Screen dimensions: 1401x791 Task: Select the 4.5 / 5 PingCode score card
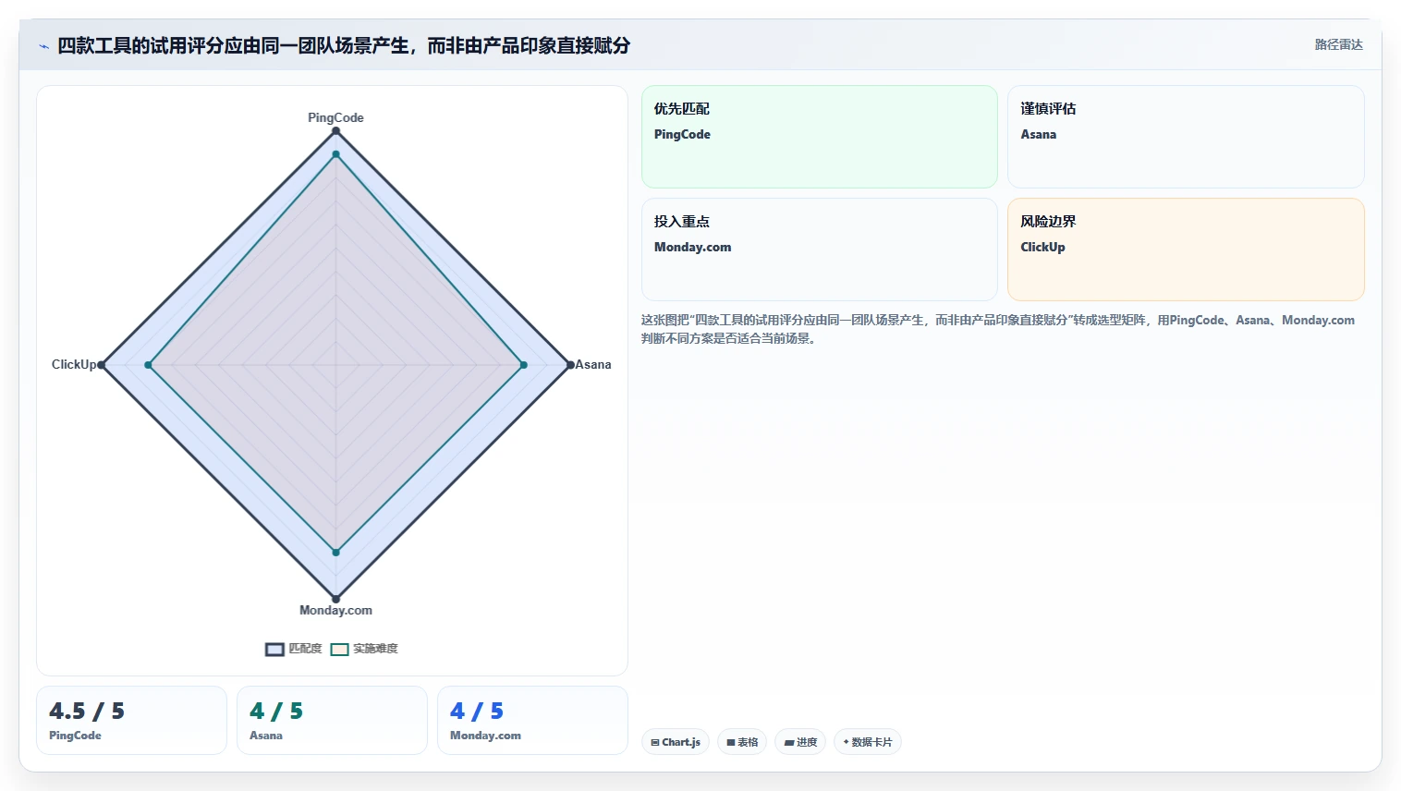pyautogui.click(x=131, y=720)
